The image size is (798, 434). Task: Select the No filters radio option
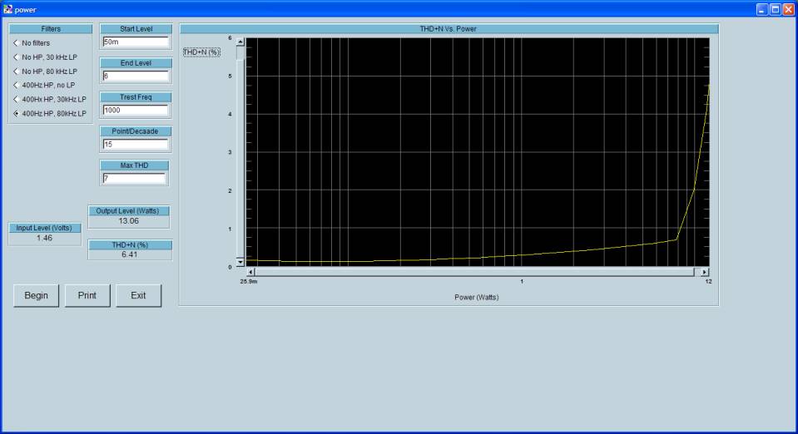pyautogui.click(x=16, y=43)
